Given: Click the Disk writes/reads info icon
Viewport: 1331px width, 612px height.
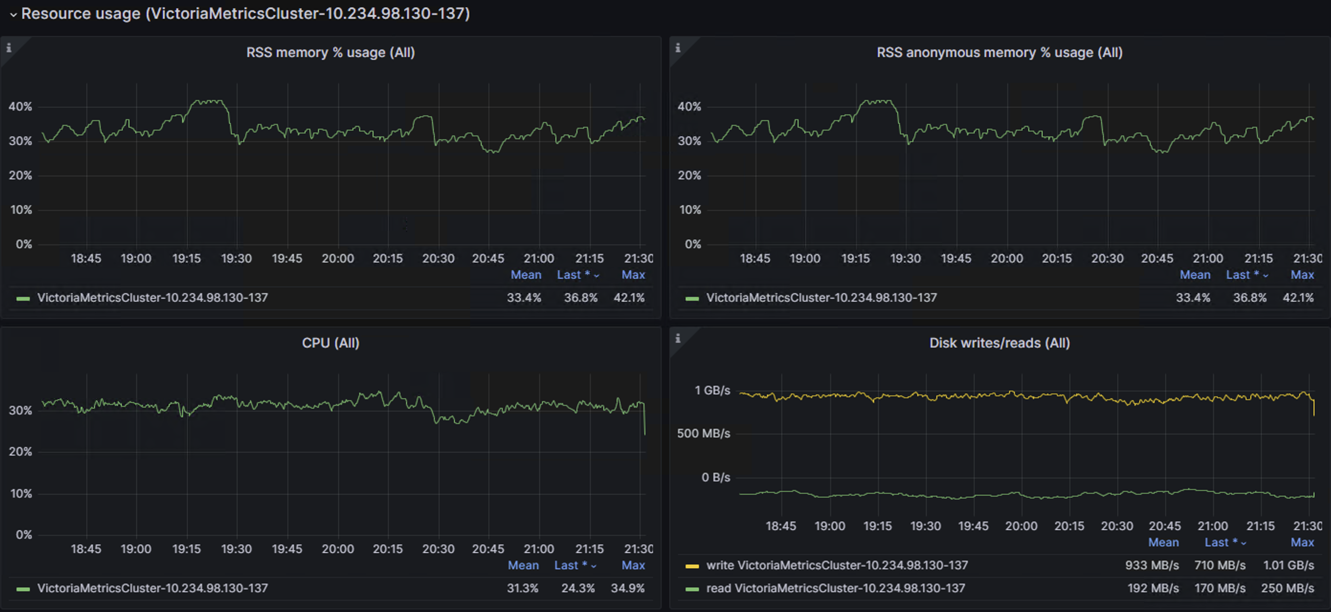Looking at the screenshot, I should click(x=678, y=339).
